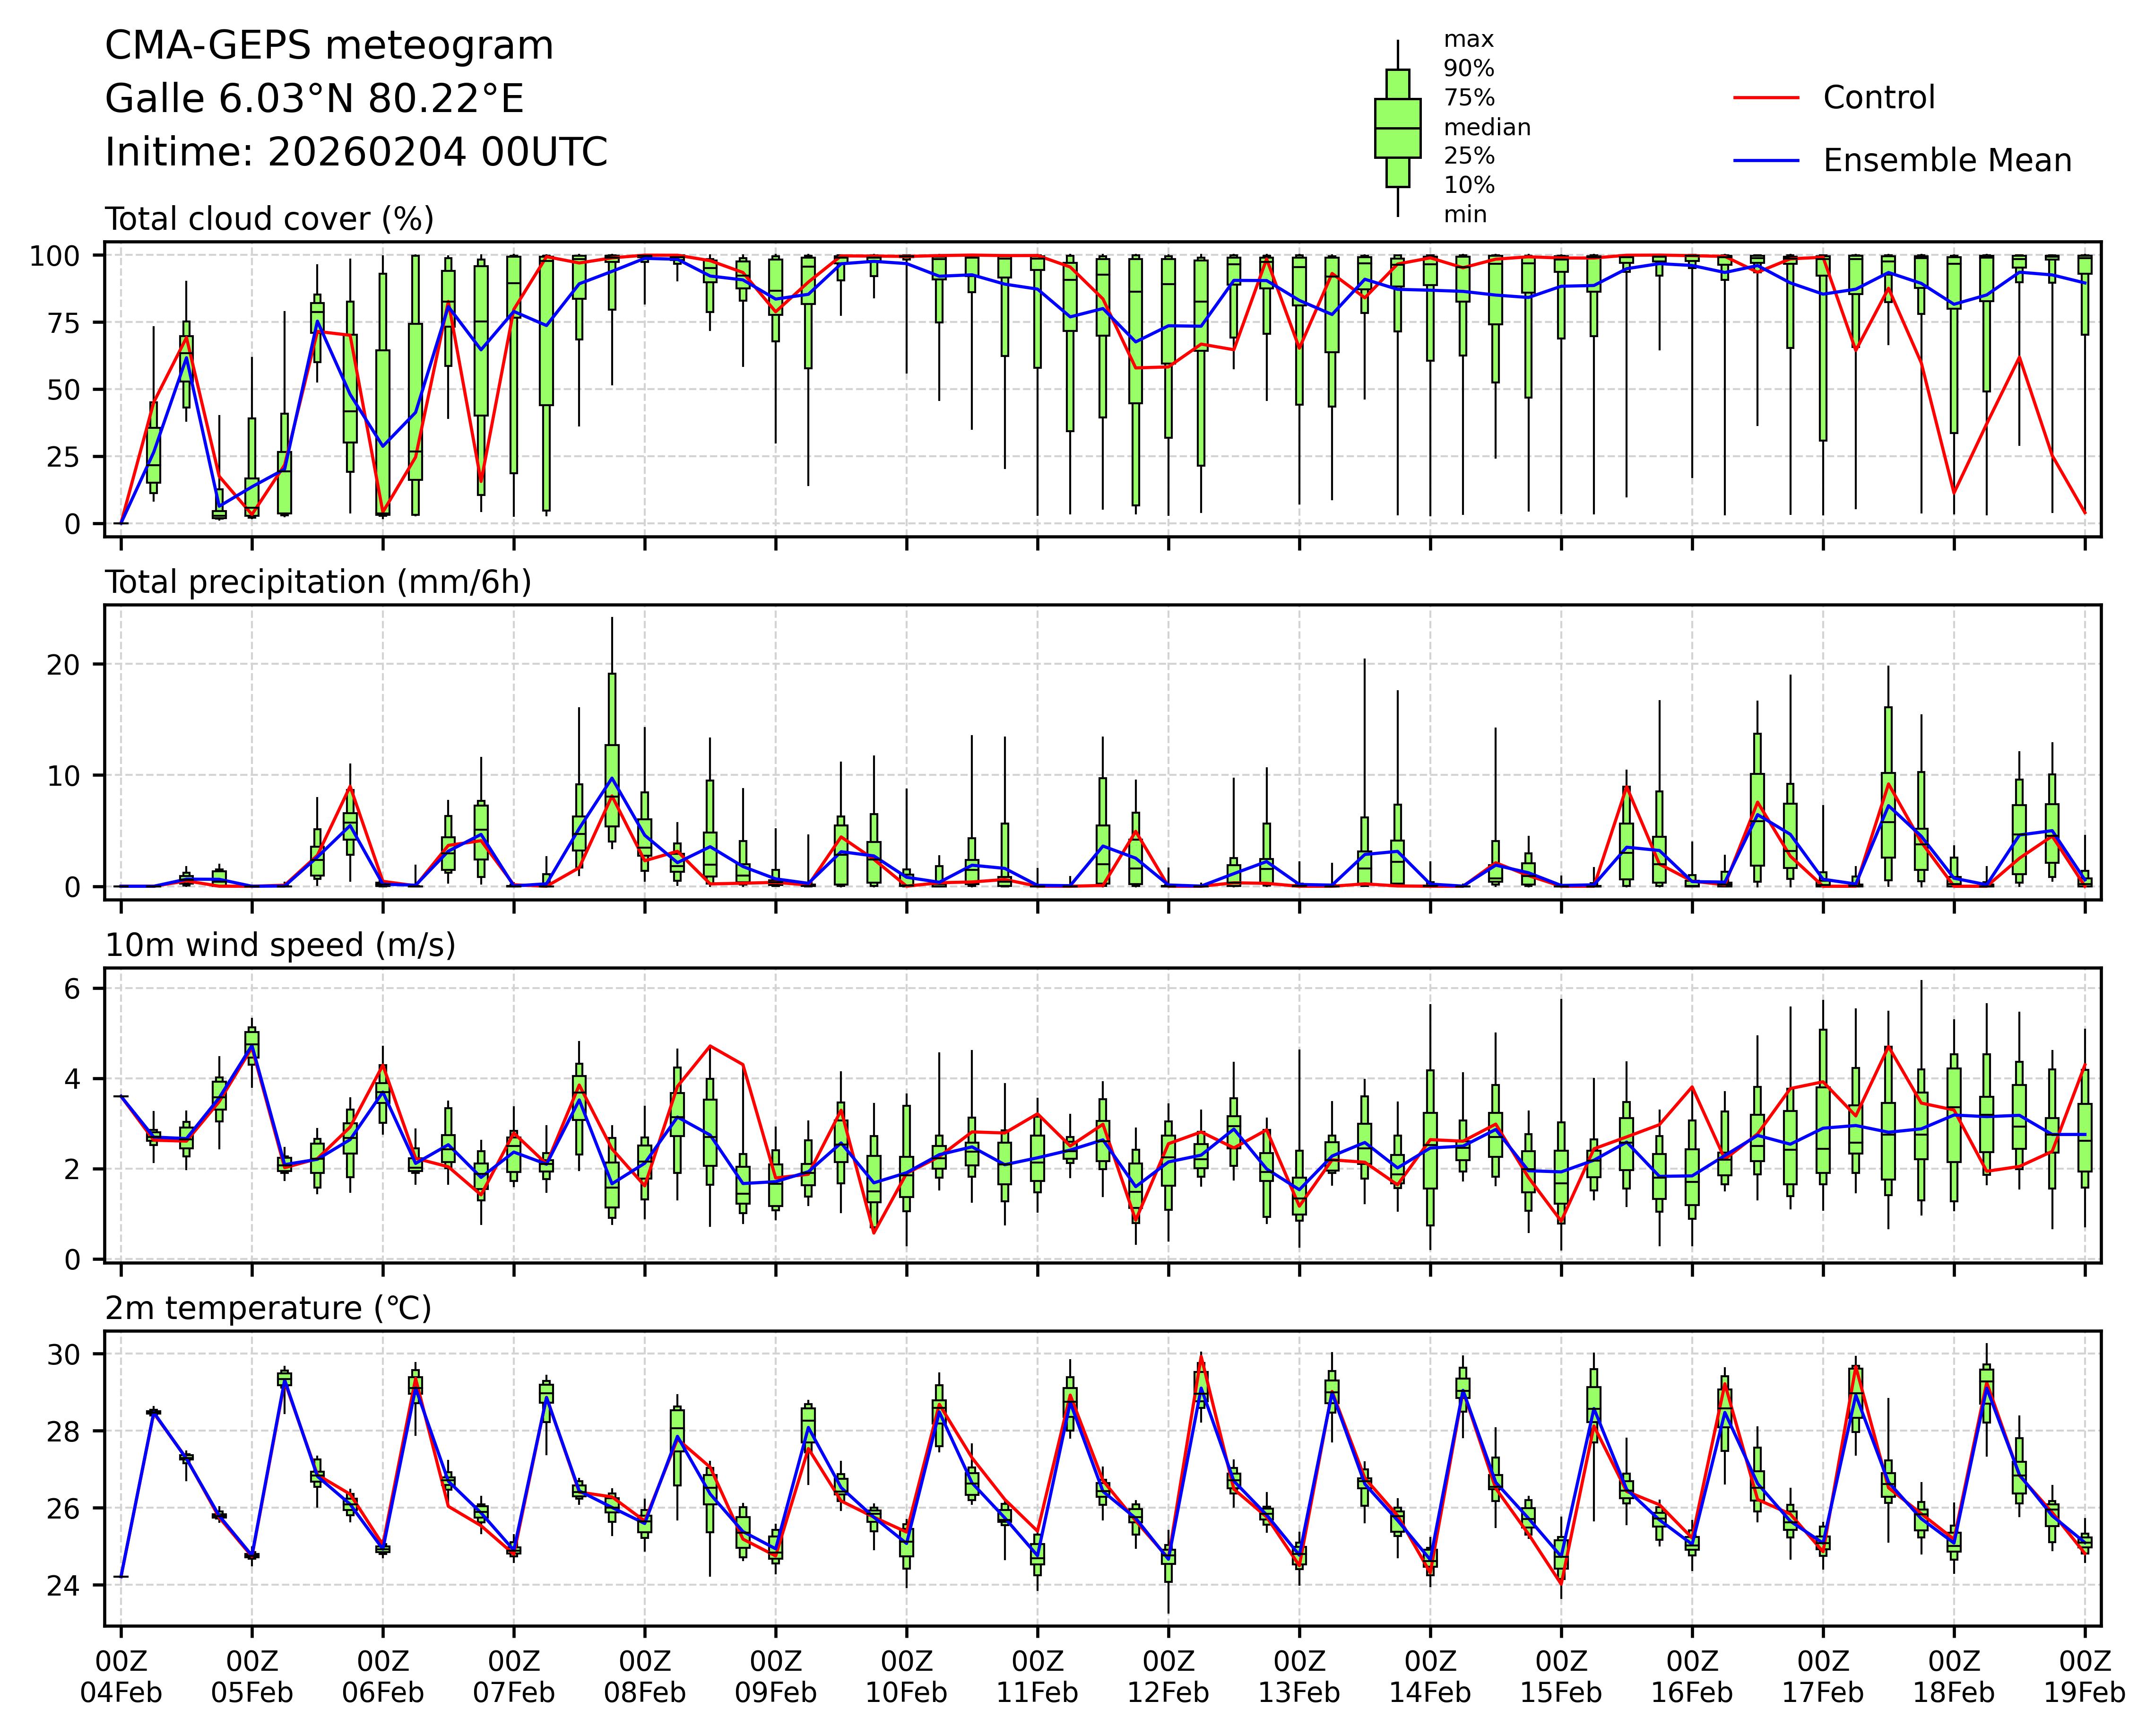
Task: Click the 'Total precipitation (mm/6h)' panel title
Action: point(318,582)
